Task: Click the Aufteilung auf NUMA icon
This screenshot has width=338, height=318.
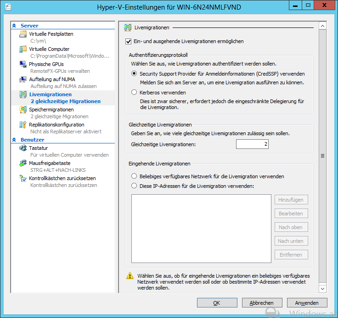Action: (x=23, y=80)
